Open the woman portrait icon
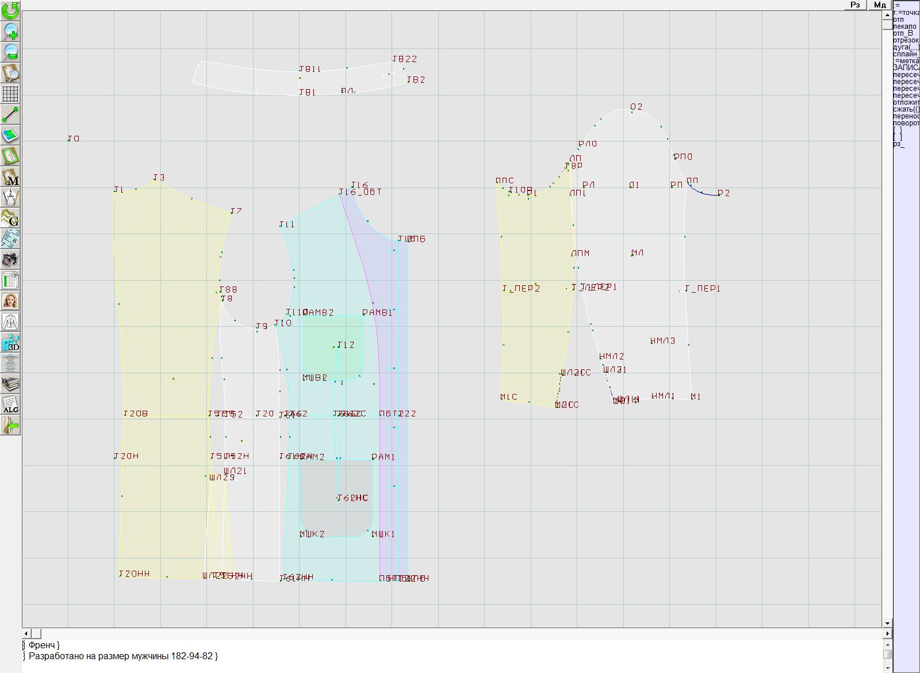920x673 pixels. (10, 301)
